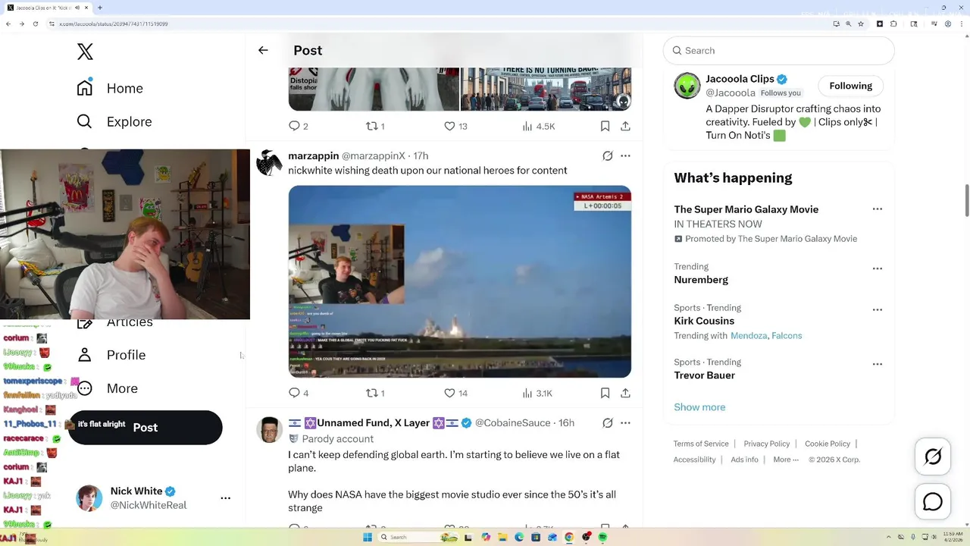Image resolution: width=970 pixels, height=546 pixels.
Task: Open the Trevor Bauer trending topic
Action: pyautogui.click(x=704, y=375)
